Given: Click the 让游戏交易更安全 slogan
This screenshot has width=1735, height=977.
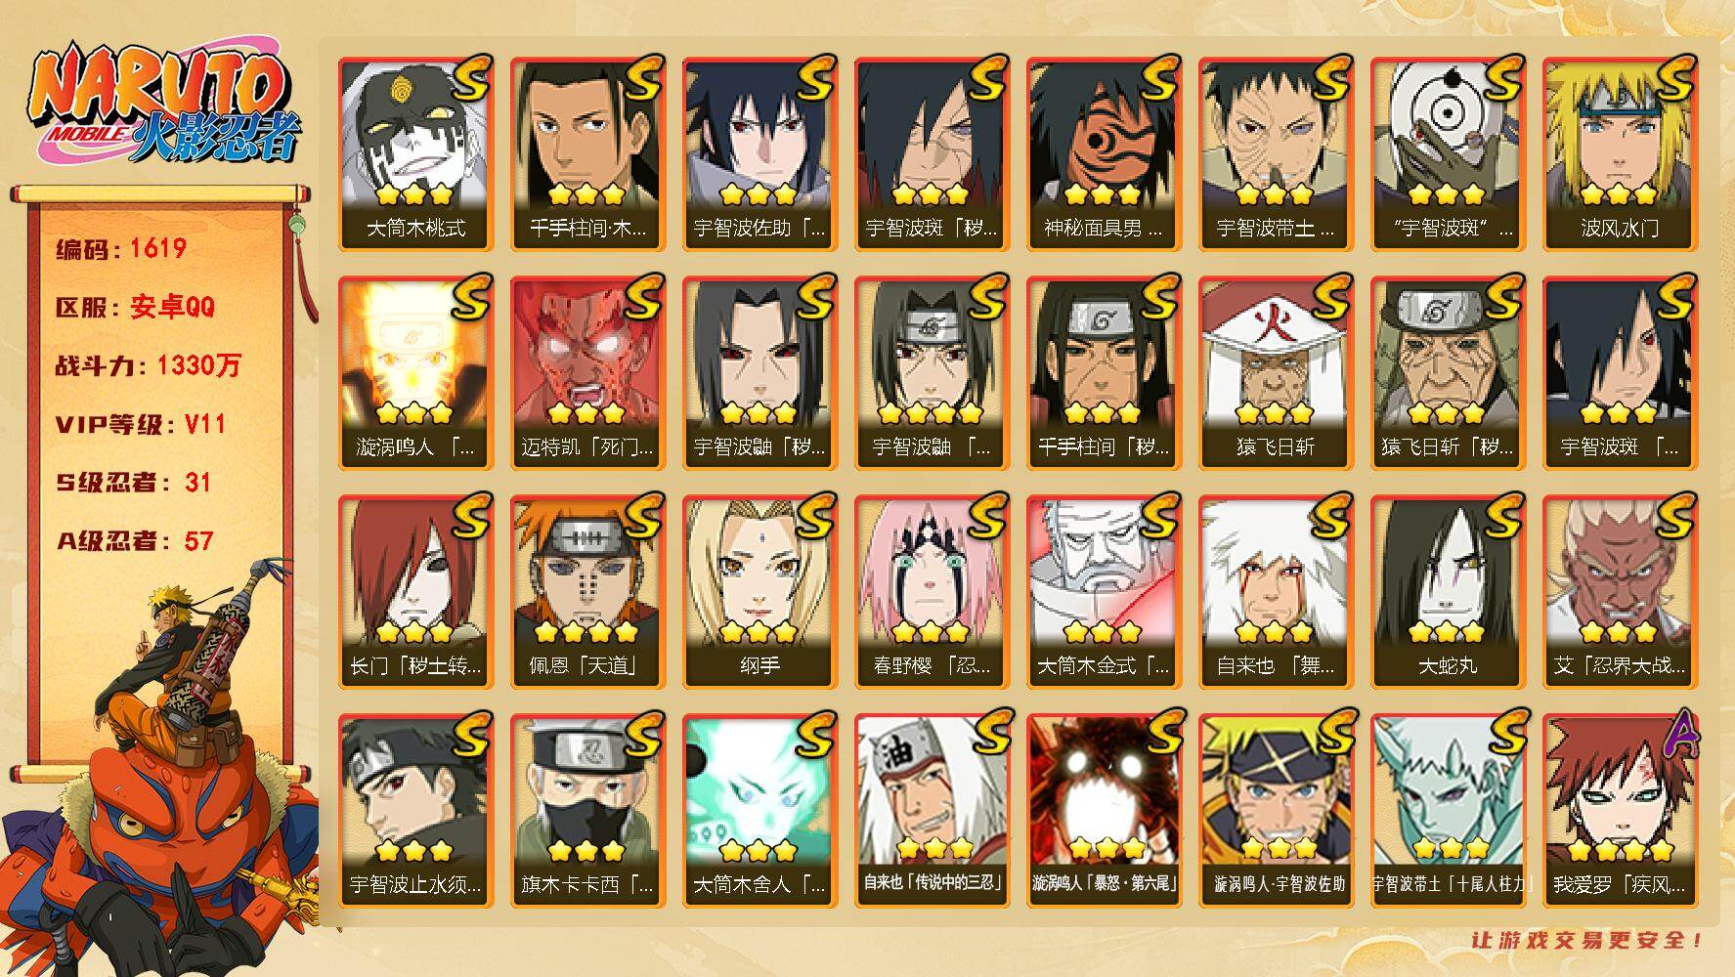Looking at the screenshot, I should coord(1588,940).
